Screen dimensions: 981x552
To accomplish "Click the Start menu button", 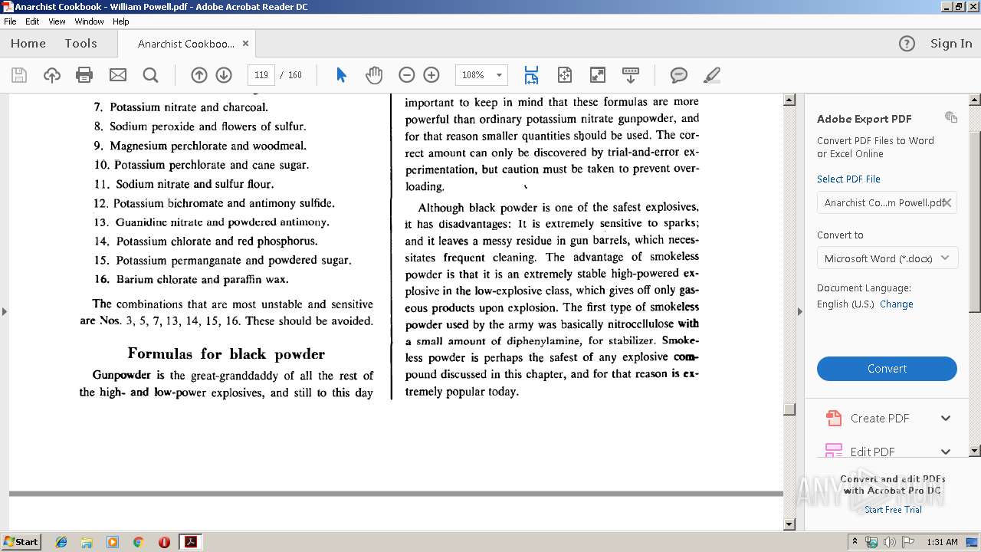I will [21, 542].
